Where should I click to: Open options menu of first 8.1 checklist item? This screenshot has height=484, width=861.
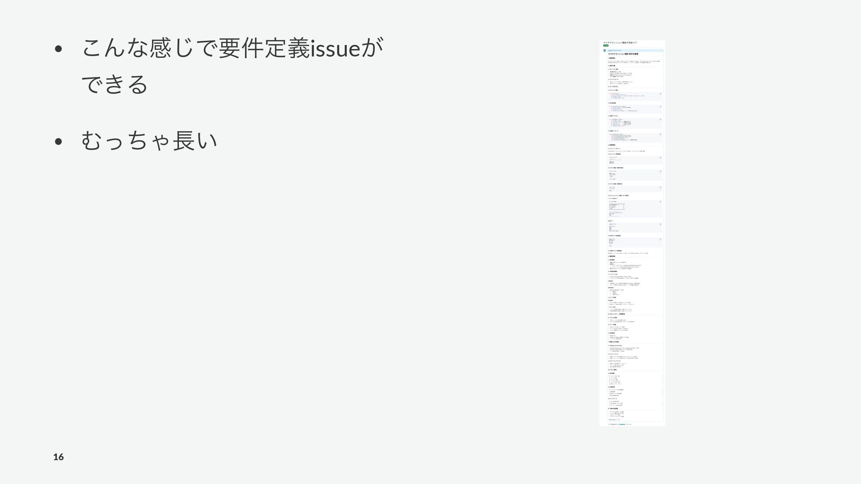(x=661, y=376)
